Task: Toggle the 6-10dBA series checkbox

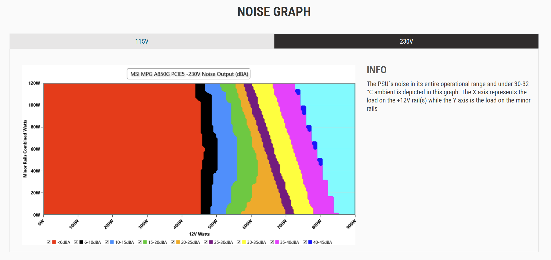Action: 76,242
